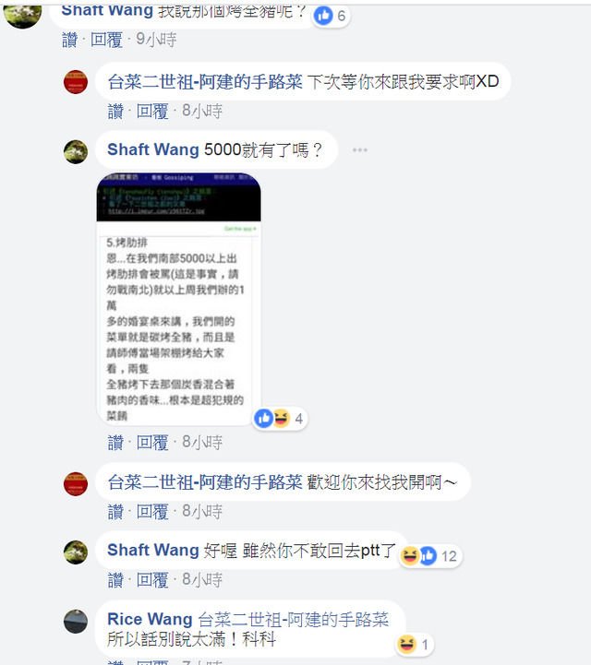Image resolution: width=591 pixels, height=665 pixels.
Task: Reply under Shaft Wang's image comment
Action: tap(152, 443)
